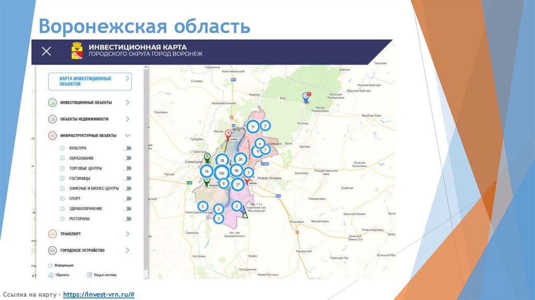Open the invest-vrn.ru hyperlink
This screenshot has width=535, height=300.
pyautogui.click(x=99, y=295)
